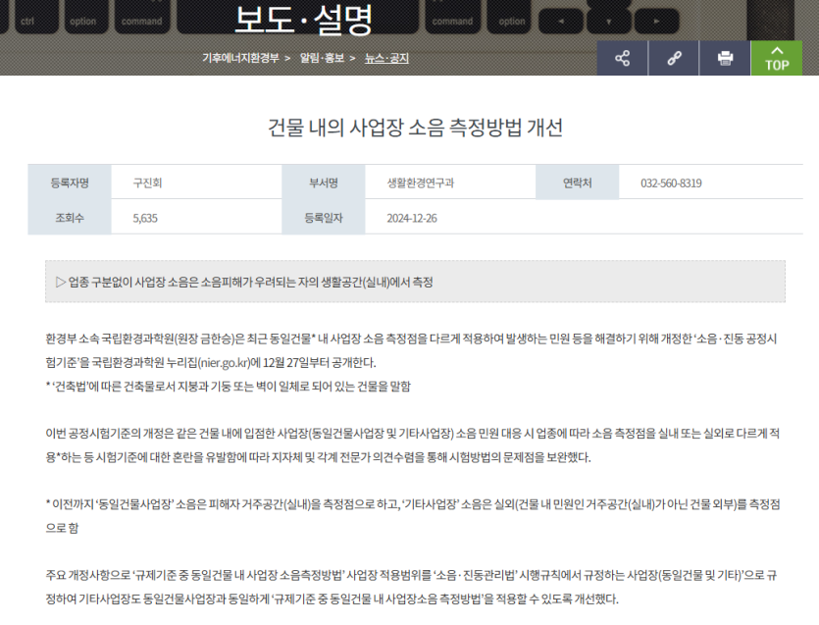Image resolution: width=819 pixels, height=625 pixels.
Task: Select the registrant name 구진회
Action: pyautogui.click(x=148, y=183)
